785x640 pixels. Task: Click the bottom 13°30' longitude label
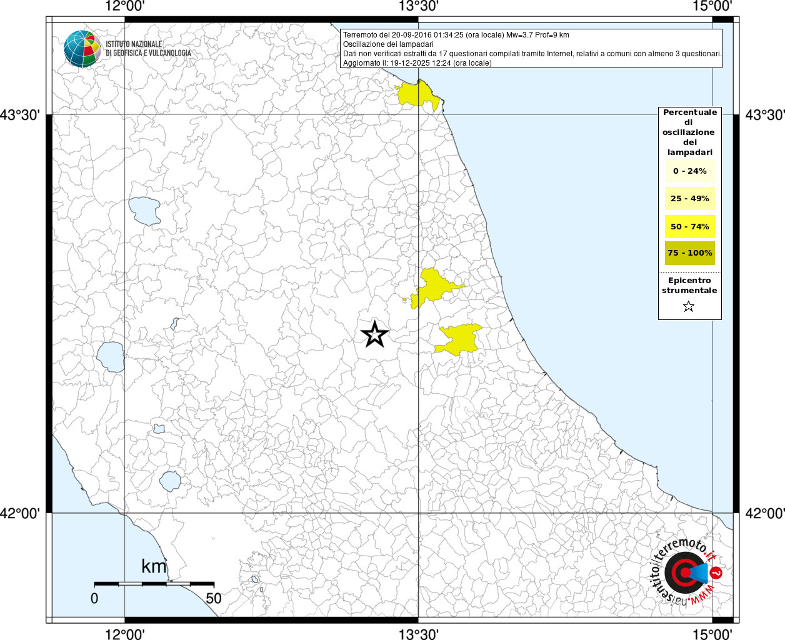click(419, 634)
